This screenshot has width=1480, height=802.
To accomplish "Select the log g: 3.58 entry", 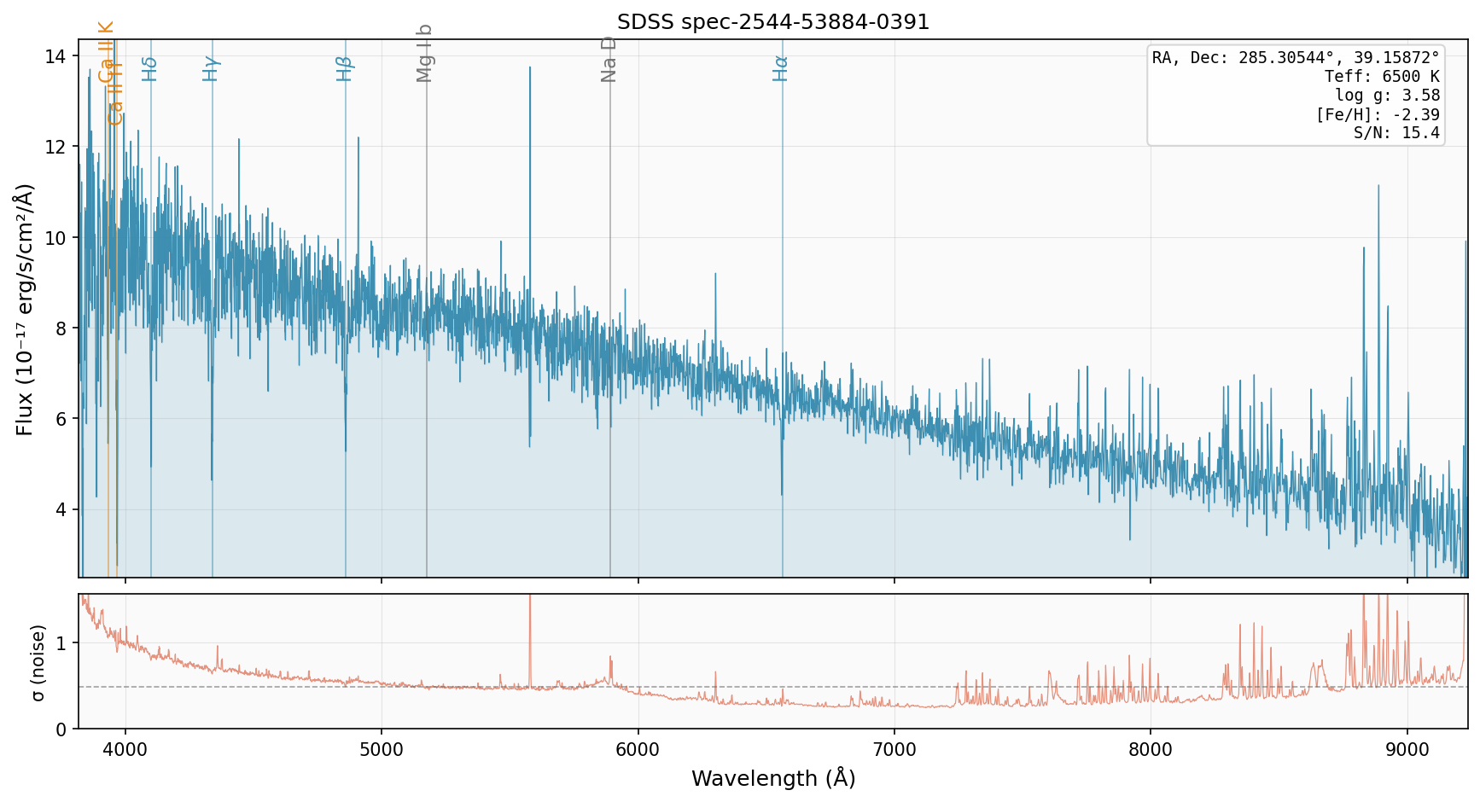I will (x=1387, y=96).
